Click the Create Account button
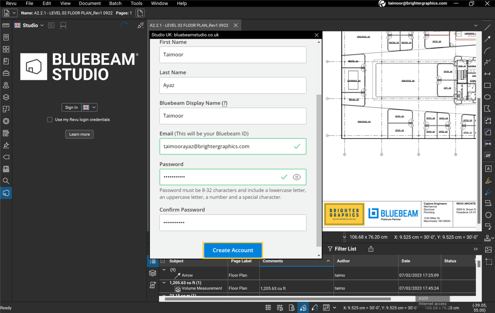 click(233, 250)
